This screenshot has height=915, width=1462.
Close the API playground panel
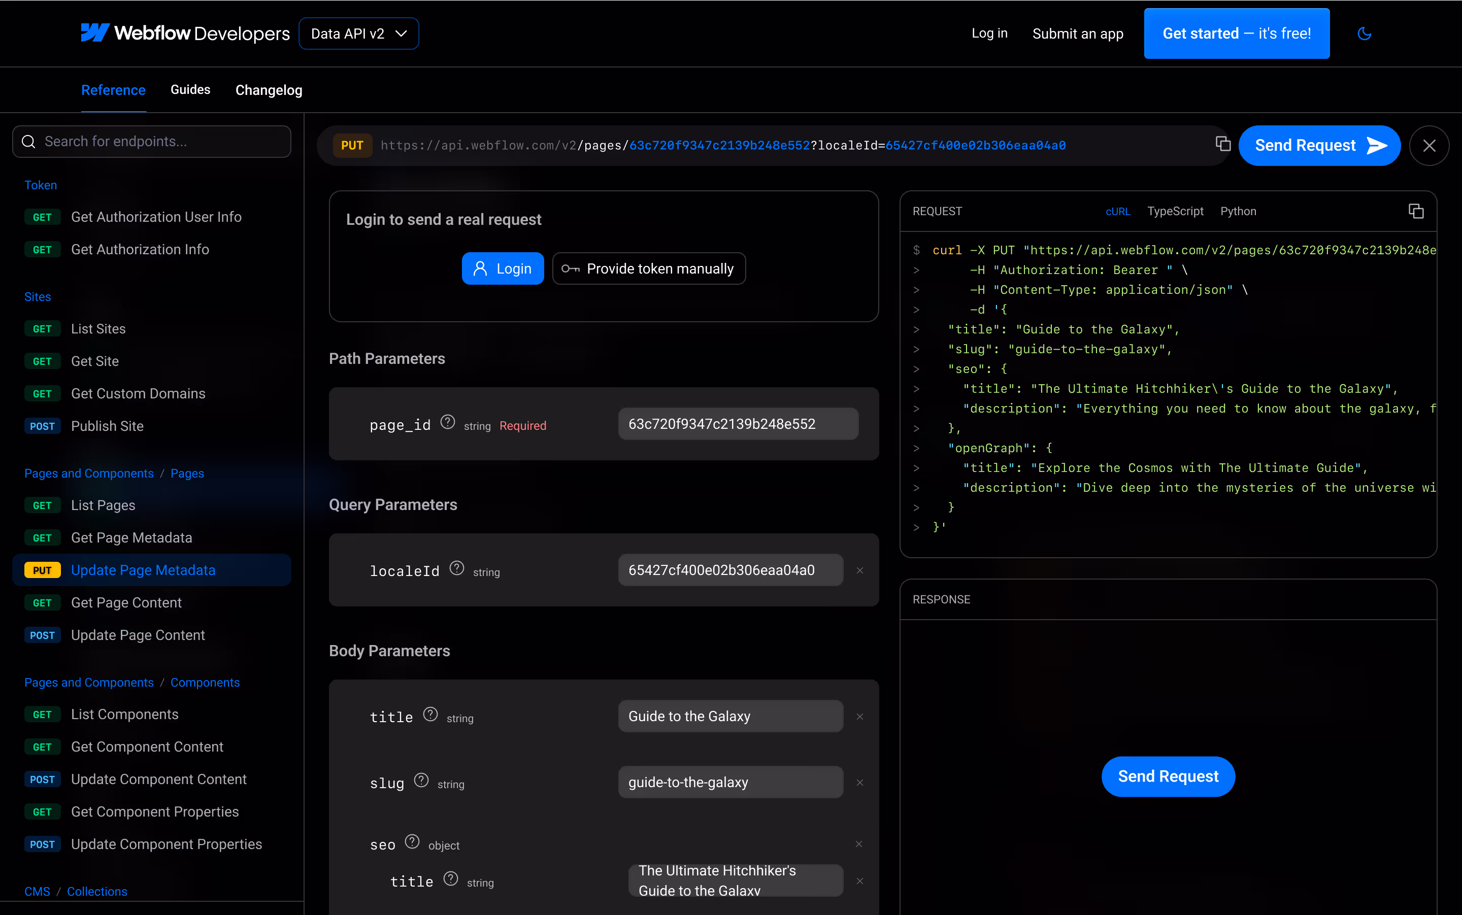1428,145
